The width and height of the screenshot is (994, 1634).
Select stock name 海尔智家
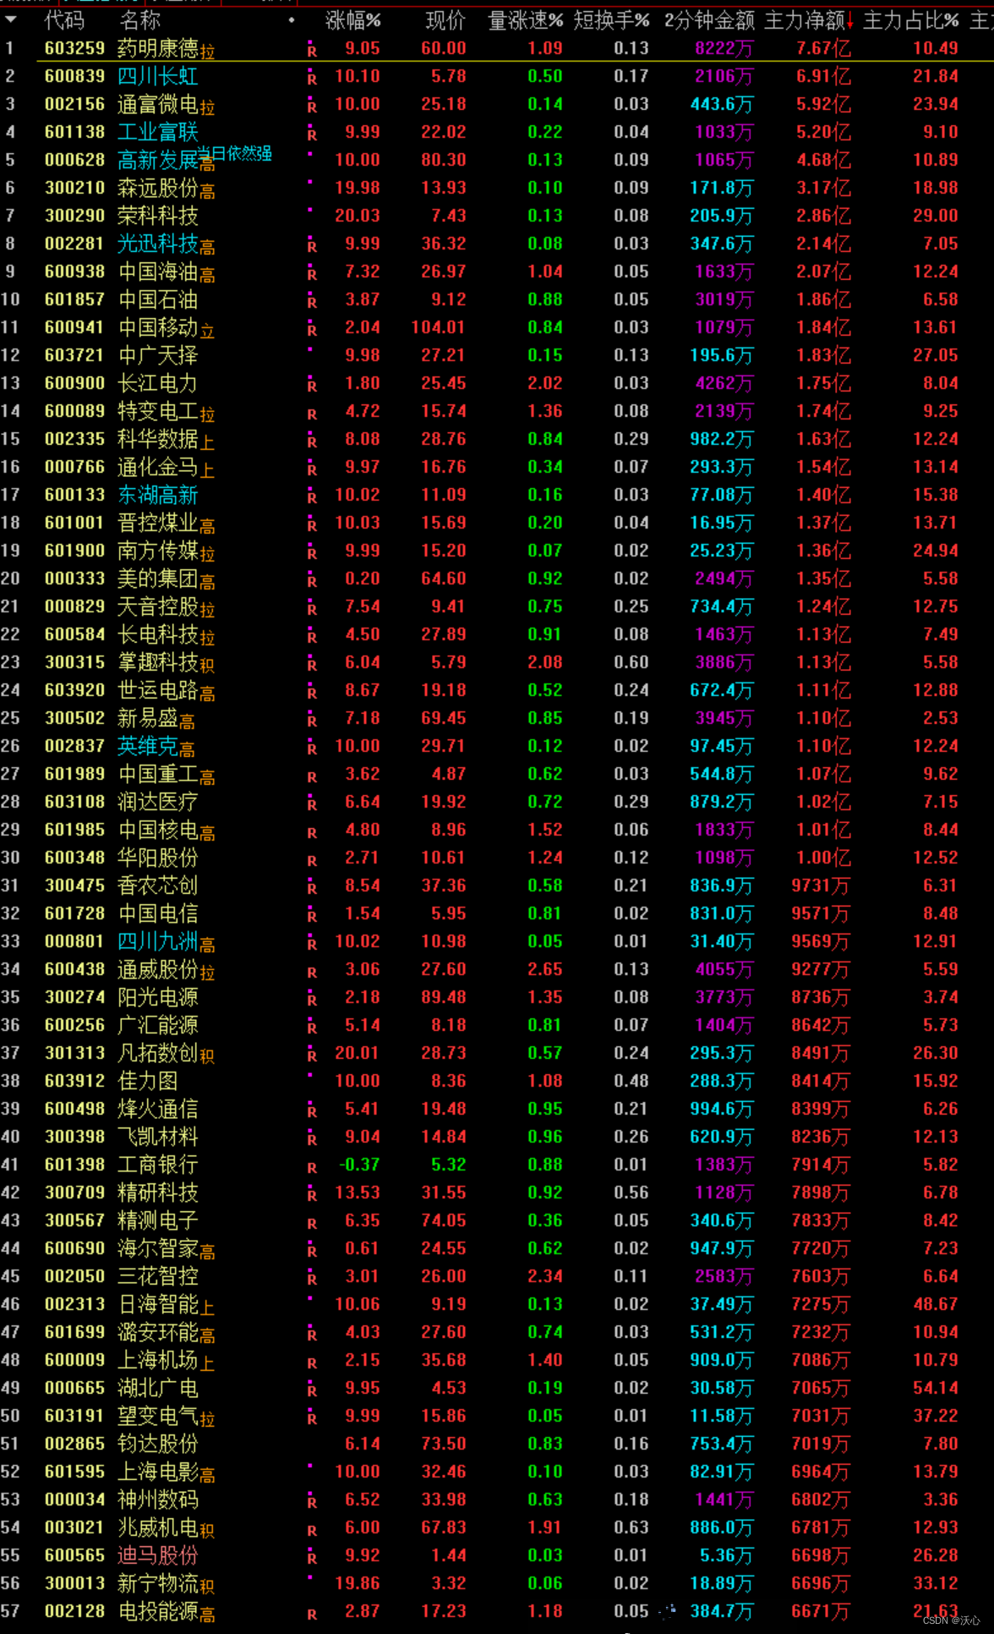click(x=158, y=1248)
